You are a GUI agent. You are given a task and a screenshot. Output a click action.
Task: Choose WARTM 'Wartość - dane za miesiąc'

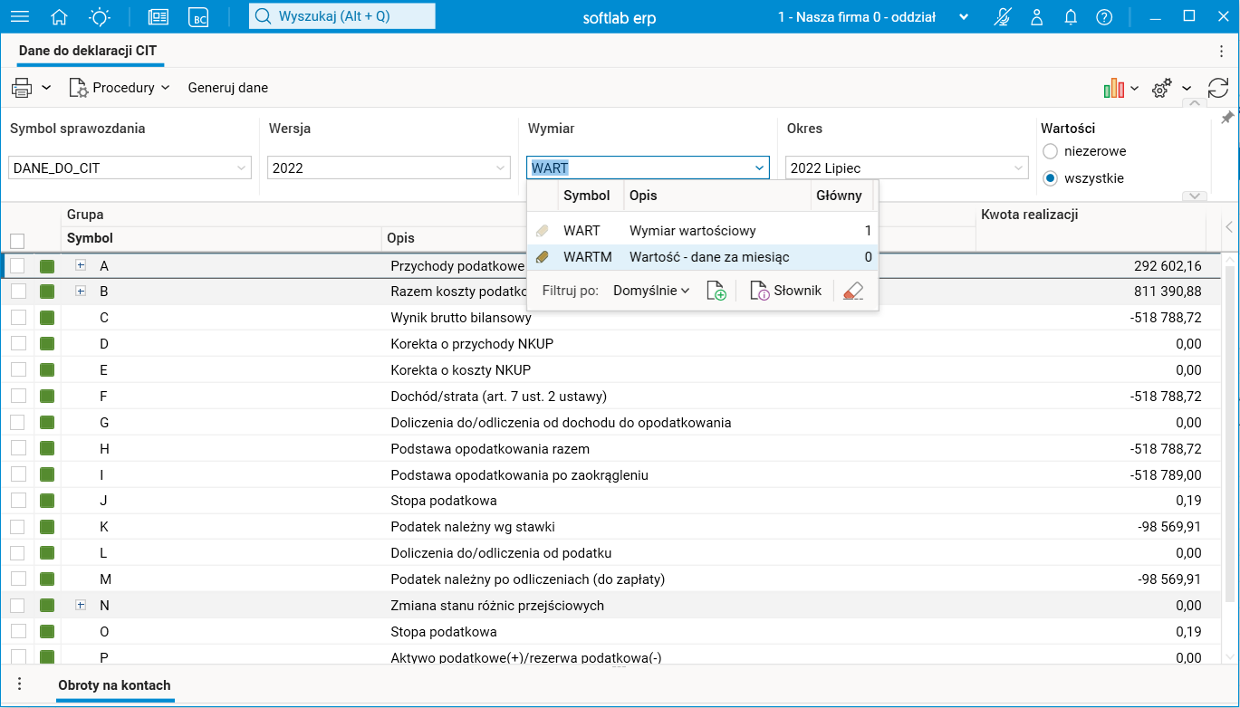point(702,257)
